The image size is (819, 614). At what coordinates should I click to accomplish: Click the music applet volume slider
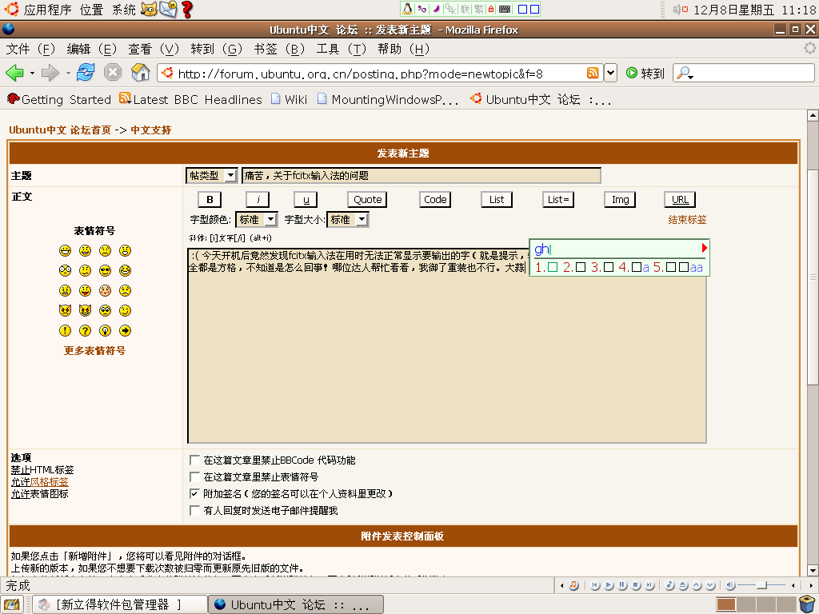point(761,585)
